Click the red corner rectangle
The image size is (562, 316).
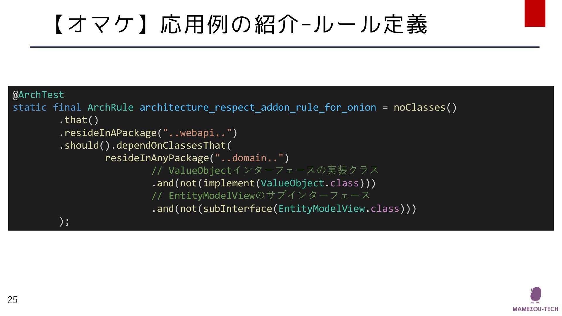535,13
